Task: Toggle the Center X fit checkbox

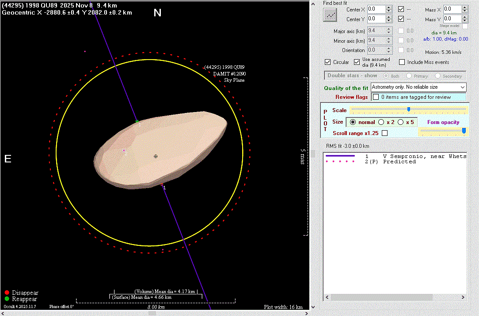Action: click(401, 9)
